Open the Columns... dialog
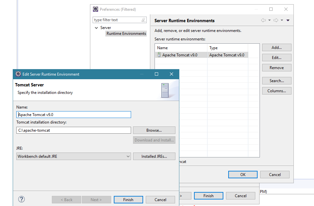 pyautogui.click(x=277, y=91)
